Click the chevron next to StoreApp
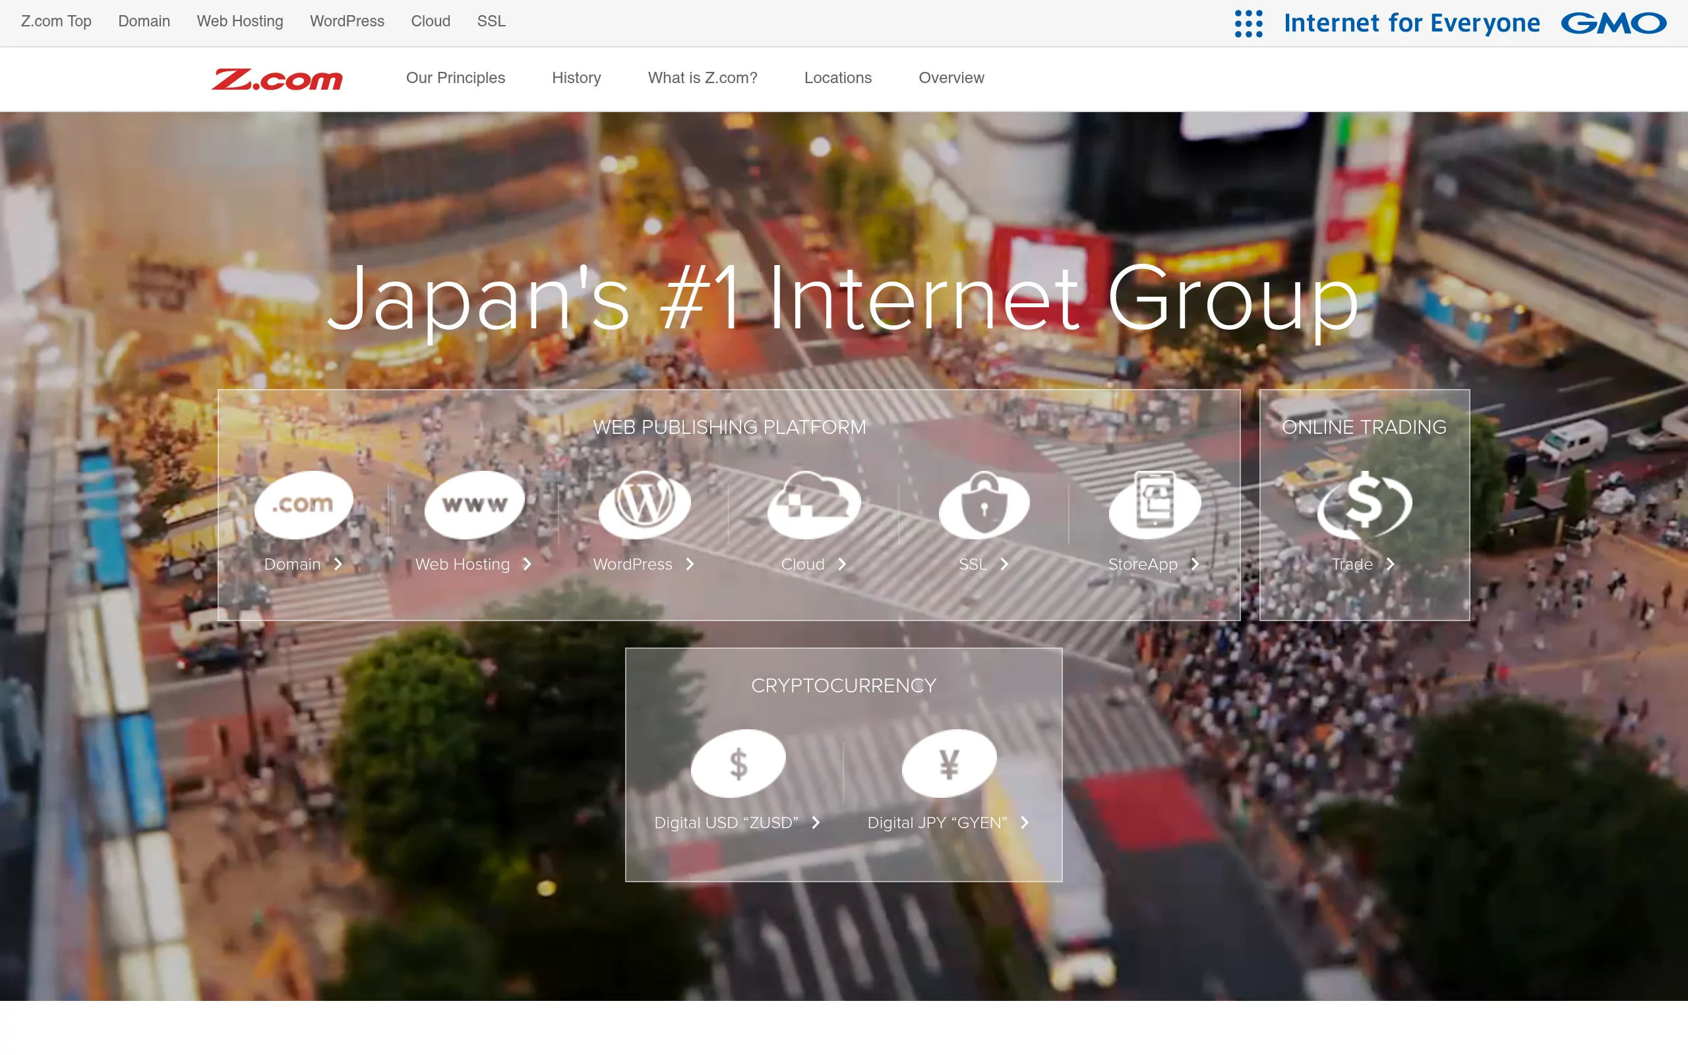 click(x=1195, y=564)
